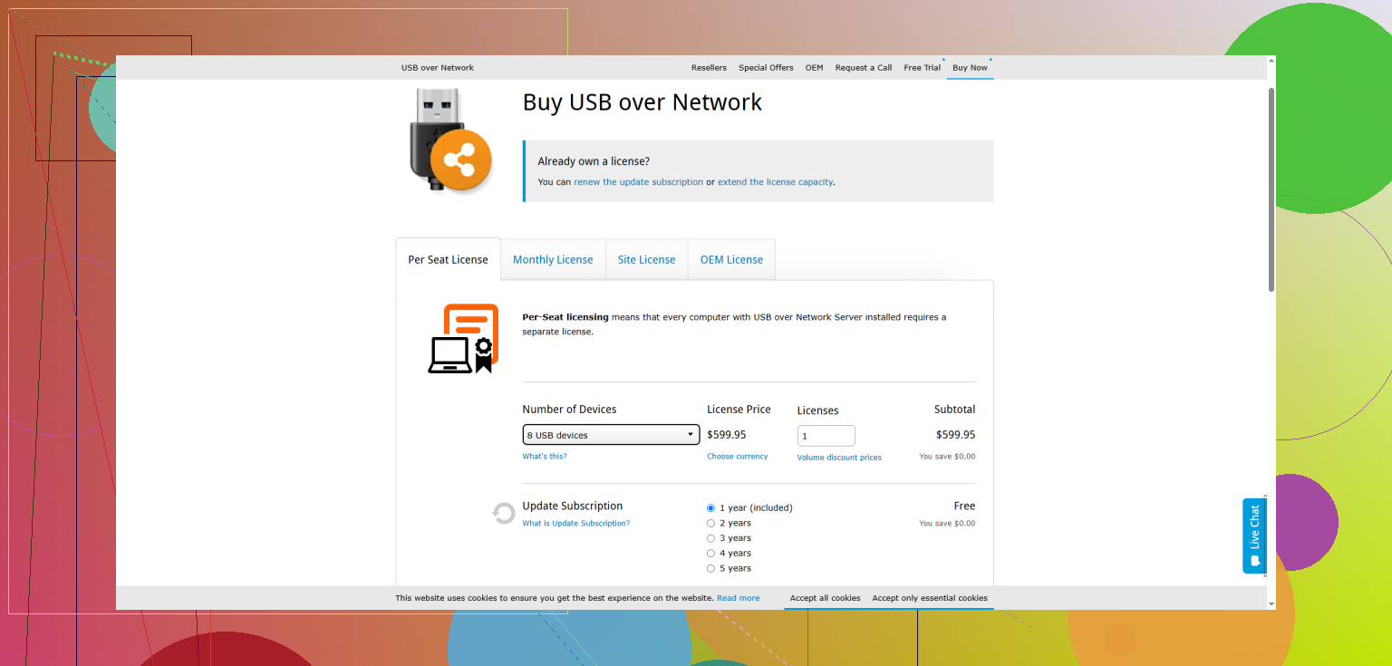Click the Free subscription price text
Image resolution: width=1392 pixels, height=666 pixels.
[964, 506]
